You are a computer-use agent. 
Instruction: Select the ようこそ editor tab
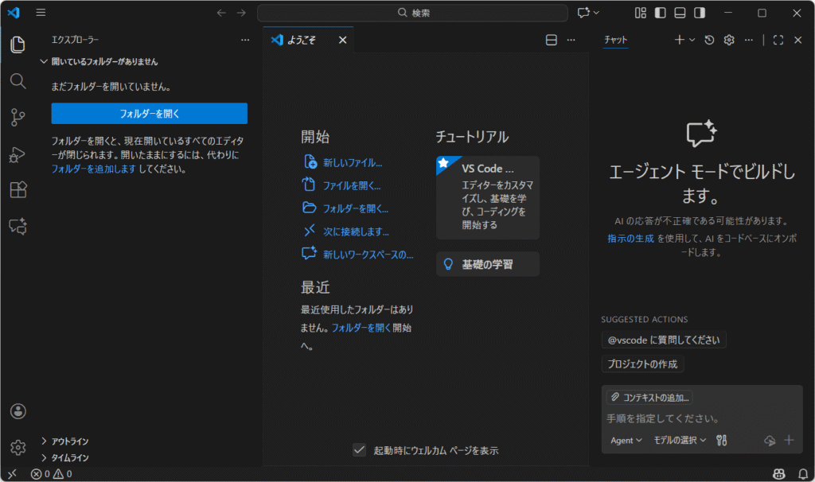coord(301,40)
